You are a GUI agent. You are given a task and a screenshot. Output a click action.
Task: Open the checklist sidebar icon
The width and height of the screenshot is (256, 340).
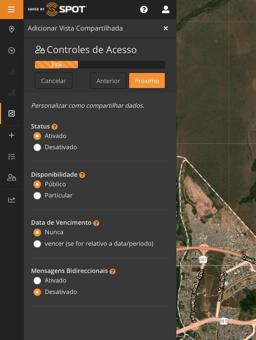(12, 157)
